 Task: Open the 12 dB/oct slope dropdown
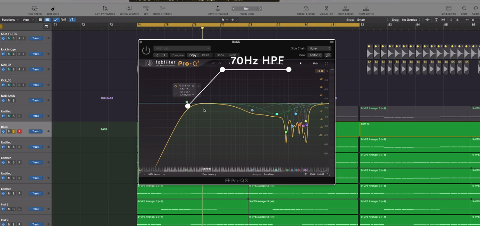click(187, 95)
